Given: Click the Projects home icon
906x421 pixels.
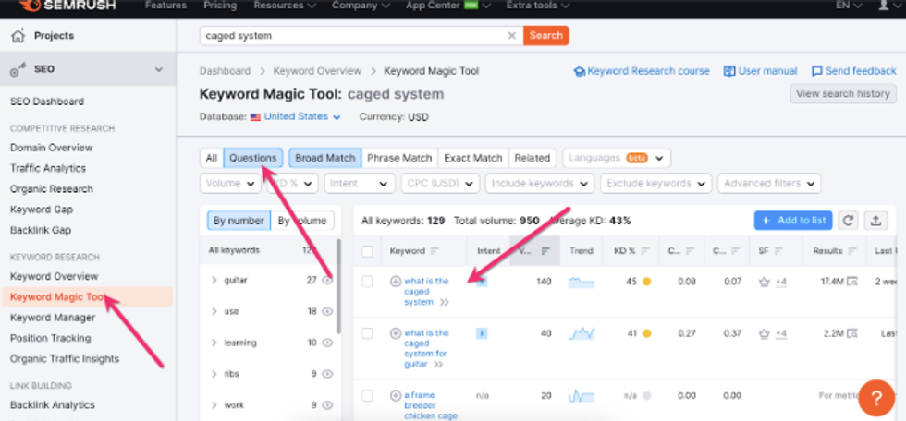Looking at the screenshot, I should click(18, 36).
